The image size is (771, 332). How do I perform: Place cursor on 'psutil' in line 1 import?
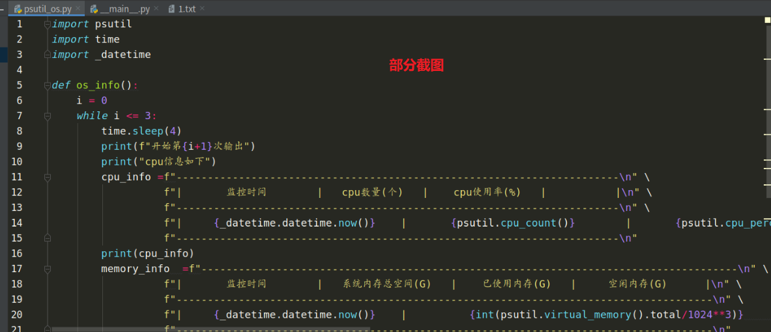(113, 24)
